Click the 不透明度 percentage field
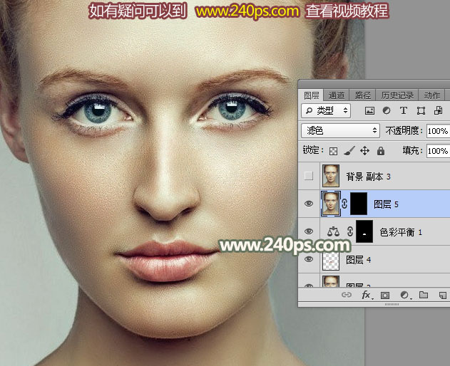Screen dimensions: 450x366 coord(438,131)
